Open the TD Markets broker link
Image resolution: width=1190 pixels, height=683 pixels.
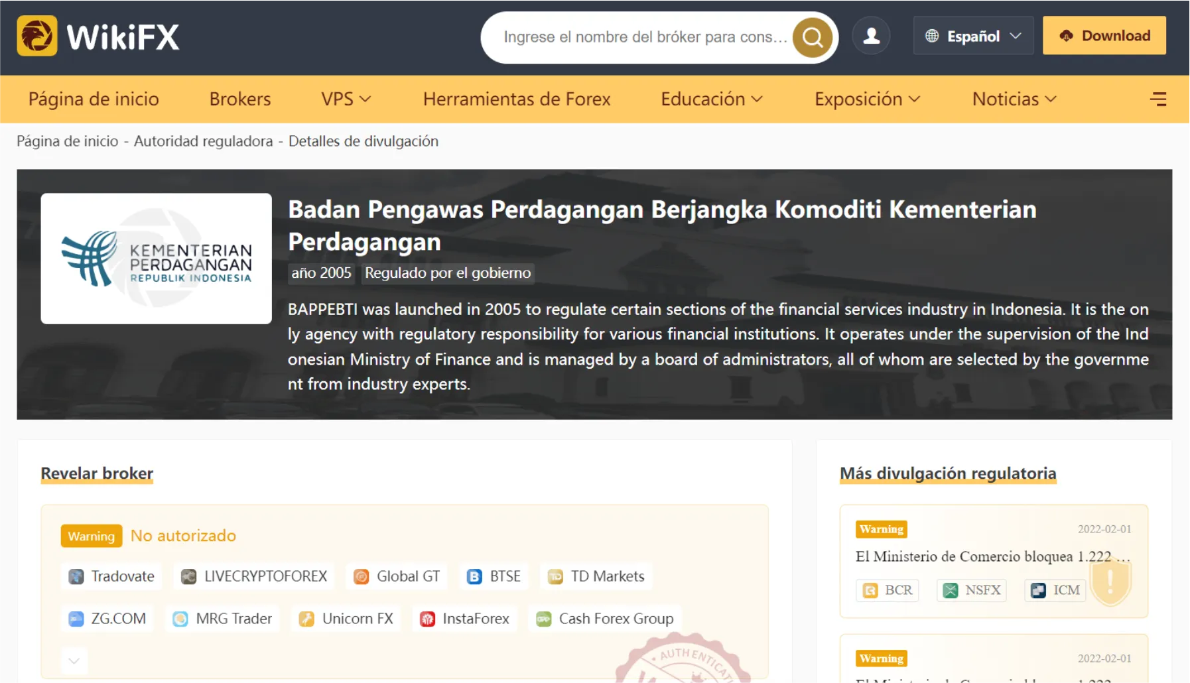(596, 576)
